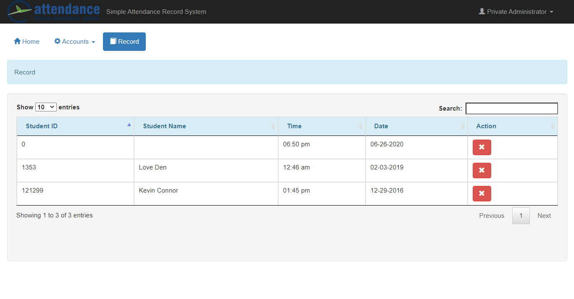Click the Next pagination link
Screen dimensions: 574x299
pyautogui.click(x=544, y=215)
